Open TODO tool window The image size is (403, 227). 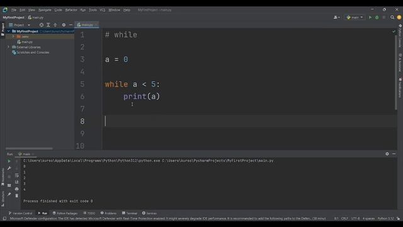click(x=89, y=213)
